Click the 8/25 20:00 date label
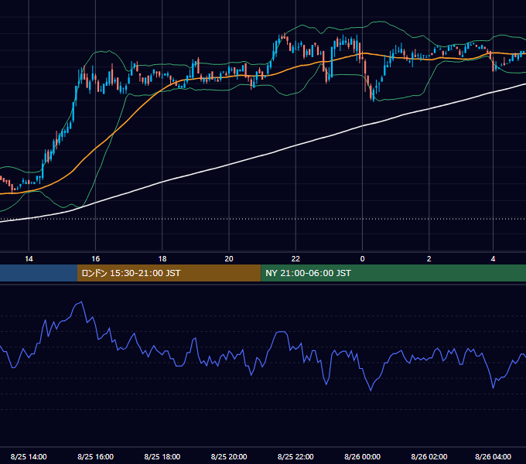 [229, 456]
